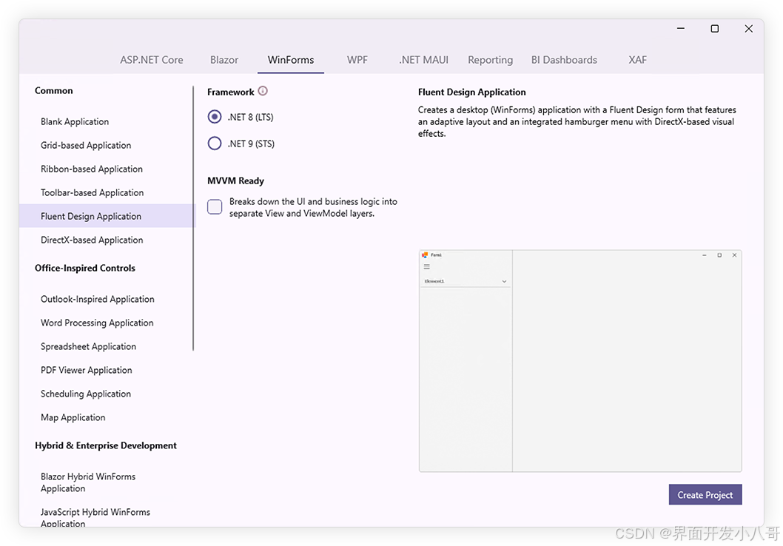This screenshot has width=783, height=546.
Task: Select Fluent Design Application template
Action: [107, 216]
